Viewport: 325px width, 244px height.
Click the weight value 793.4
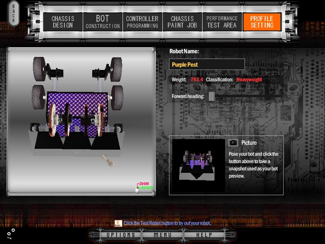click(197, 79)
